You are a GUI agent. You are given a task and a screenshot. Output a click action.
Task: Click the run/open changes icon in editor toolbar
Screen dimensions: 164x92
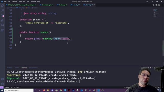153,5
